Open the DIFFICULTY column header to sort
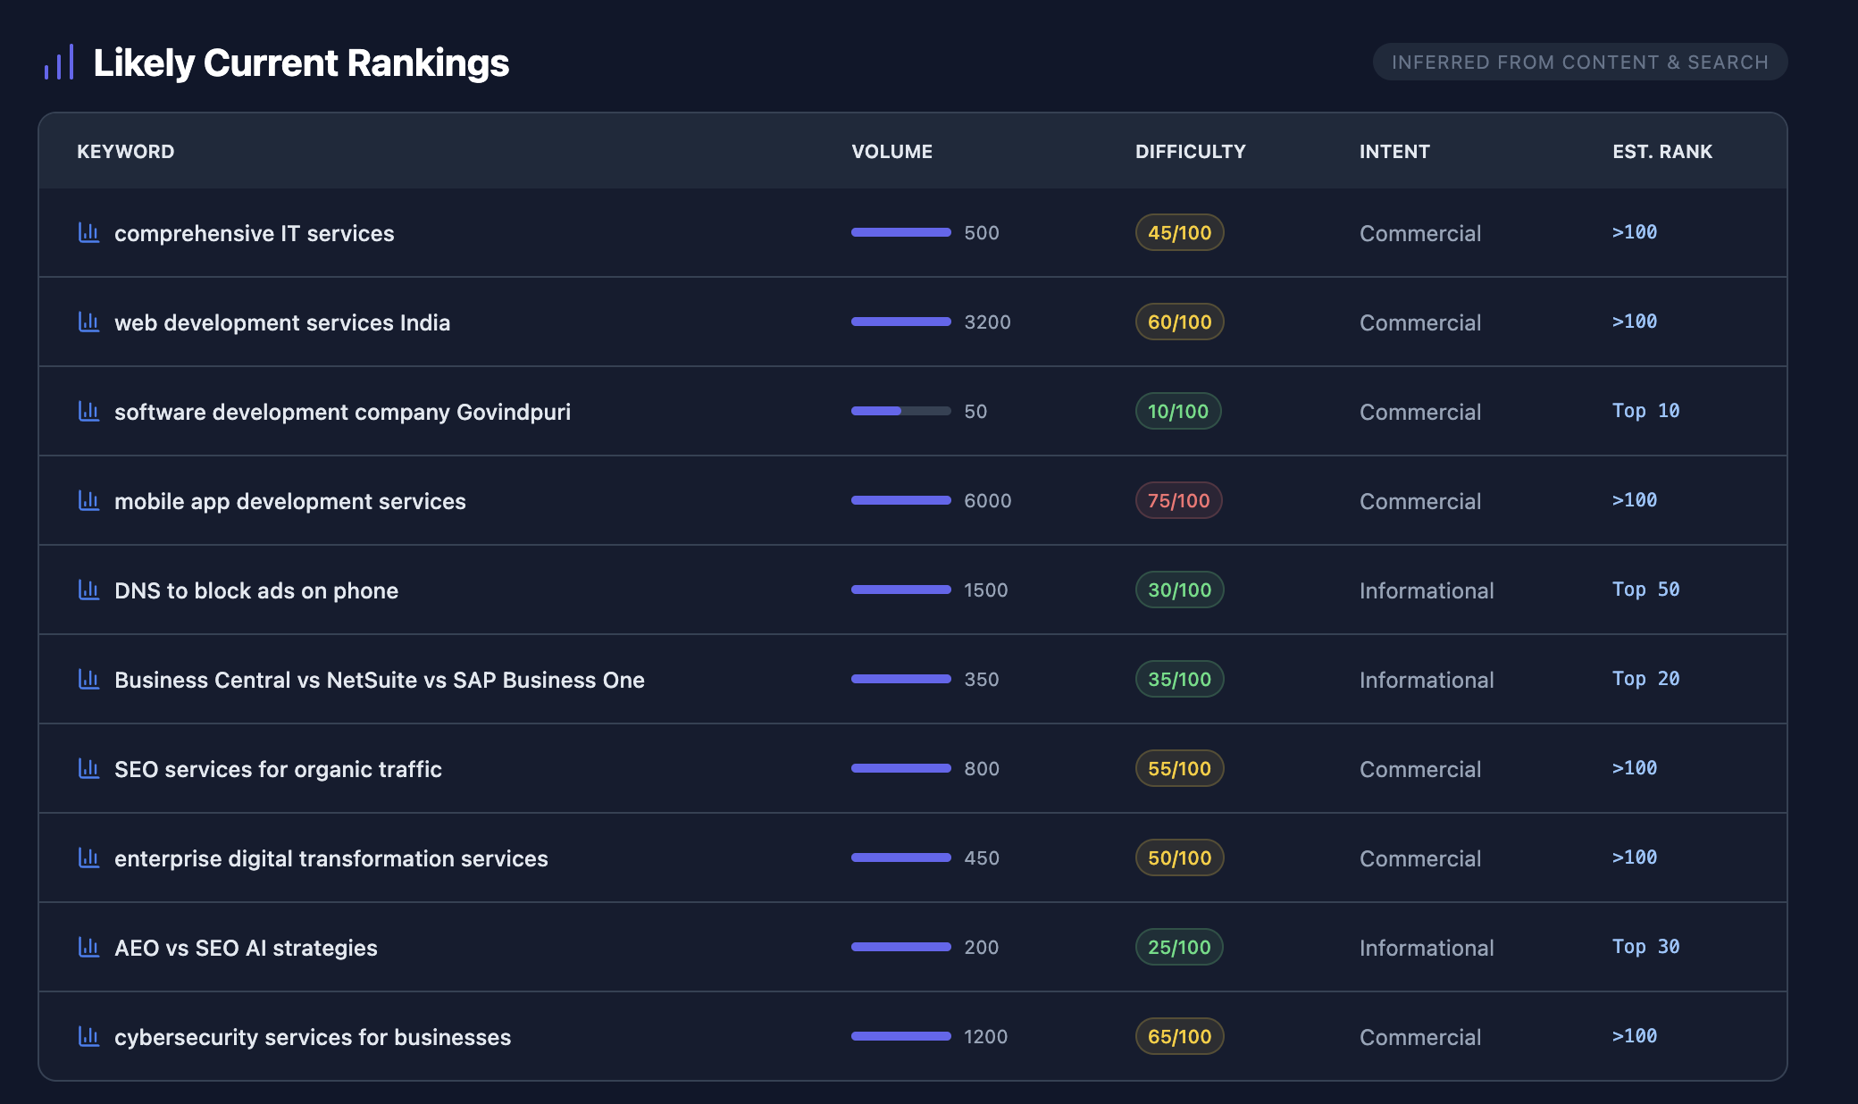The image size is (1858, 1104). (x=1190, y=151)
